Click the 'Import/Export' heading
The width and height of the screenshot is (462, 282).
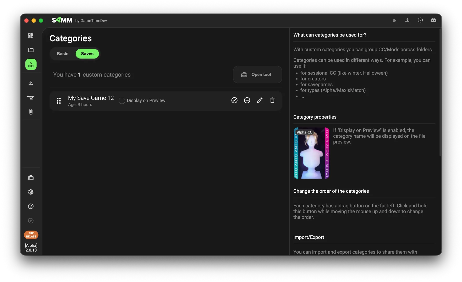click(309, 237)
